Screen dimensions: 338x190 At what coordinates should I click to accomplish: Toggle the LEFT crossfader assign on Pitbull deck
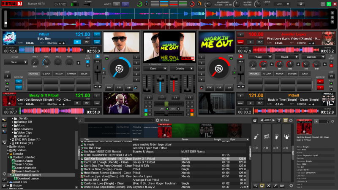pyautogui.click(x=97, y=42)
